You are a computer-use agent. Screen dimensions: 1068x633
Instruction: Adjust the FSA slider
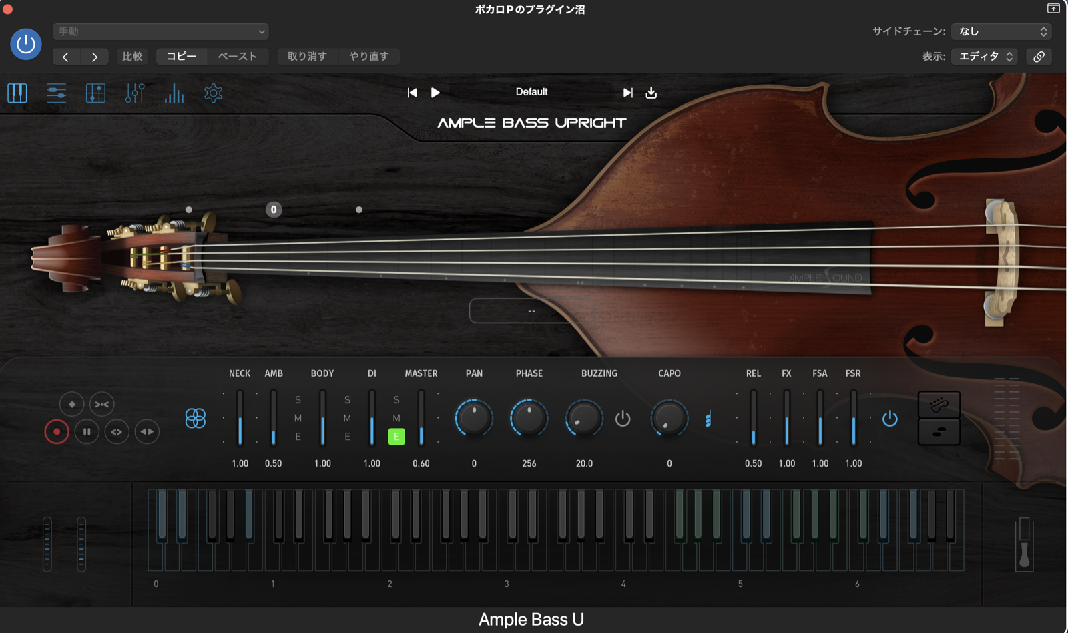[x=820, y=419]
